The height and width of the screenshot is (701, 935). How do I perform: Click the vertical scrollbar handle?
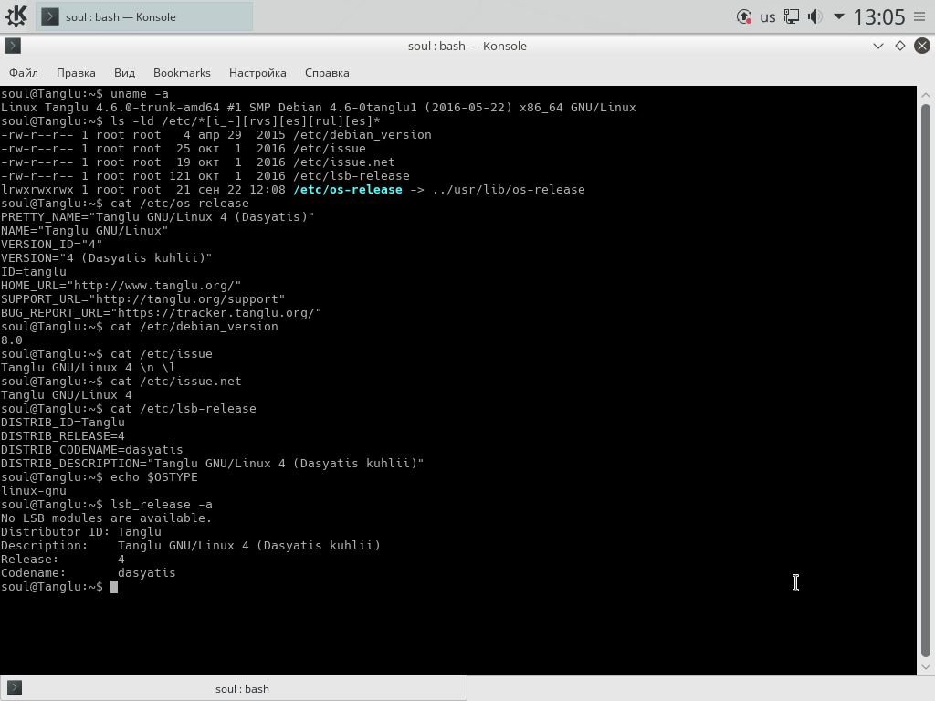tap(926, 381)
